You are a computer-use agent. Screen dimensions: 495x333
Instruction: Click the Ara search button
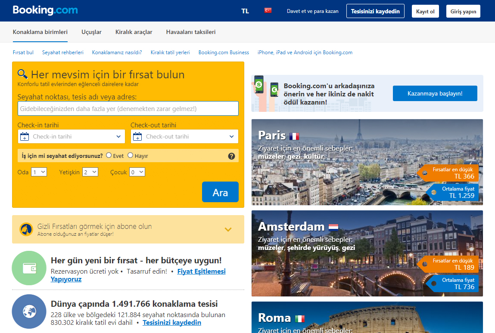[x=220, y=192]
